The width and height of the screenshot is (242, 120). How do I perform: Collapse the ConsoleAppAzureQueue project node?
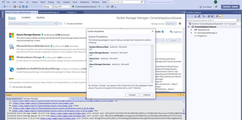coord(189,27)
